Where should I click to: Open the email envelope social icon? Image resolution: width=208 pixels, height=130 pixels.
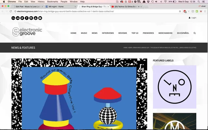(x=40, y=18)
